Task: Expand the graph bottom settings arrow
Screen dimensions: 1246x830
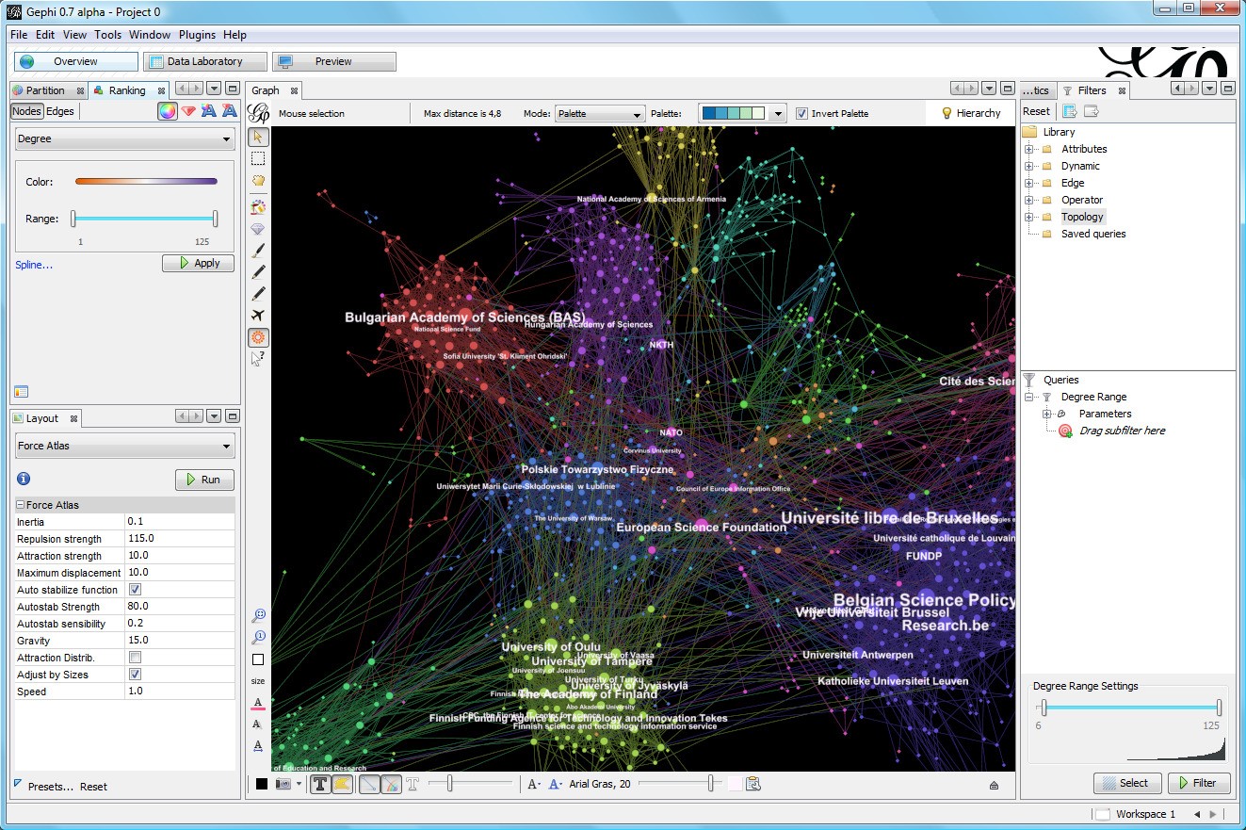Action: coord(994,785)
